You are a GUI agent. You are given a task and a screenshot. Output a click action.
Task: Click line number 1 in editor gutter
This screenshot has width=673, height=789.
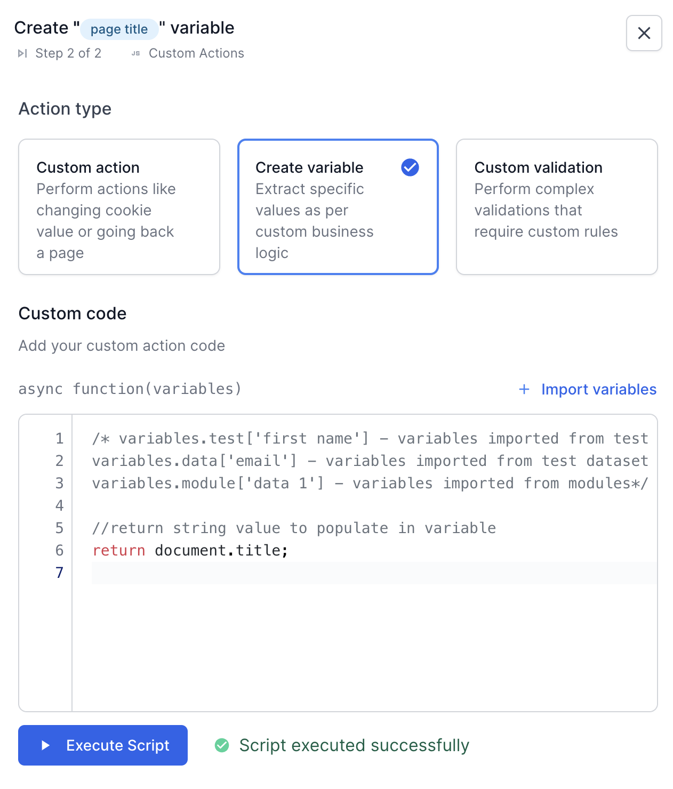pyautogui.click(x=59, y=438)
